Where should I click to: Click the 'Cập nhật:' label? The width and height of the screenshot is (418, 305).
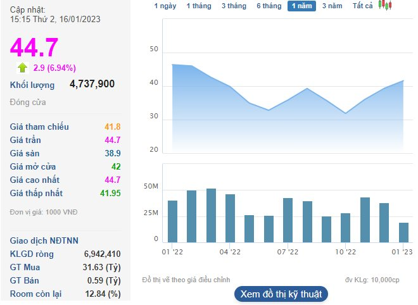[x=28, y=10]
